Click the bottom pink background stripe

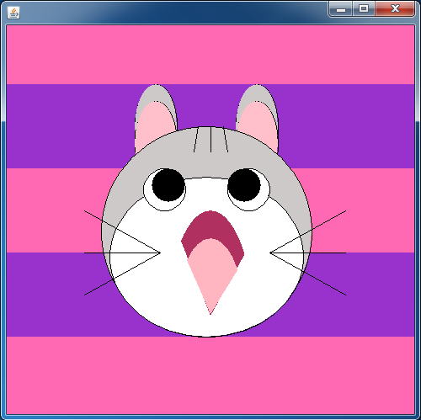210,375
